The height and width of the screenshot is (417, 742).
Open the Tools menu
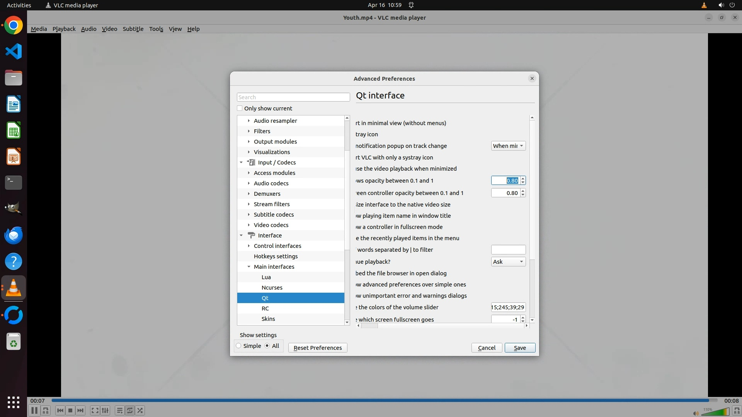[x=156, y=29]
